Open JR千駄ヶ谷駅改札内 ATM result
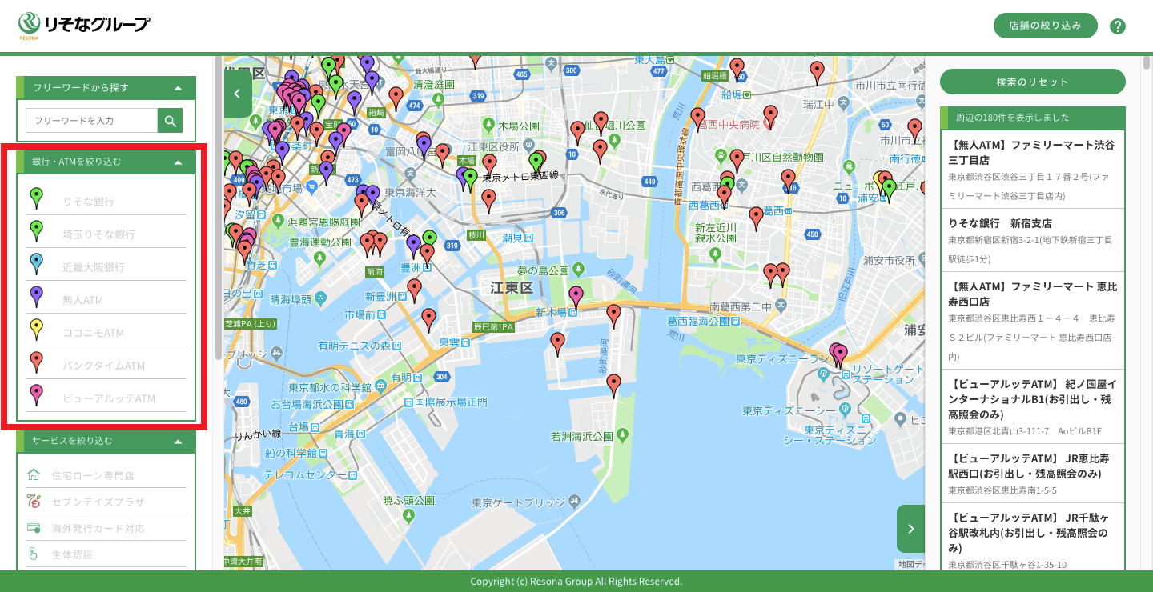The image size is (1153, 592). click(x=1033, y=538)
